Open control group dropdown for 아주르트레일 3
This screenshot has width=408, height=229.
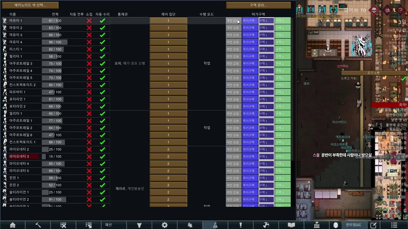tap(168, 64)
